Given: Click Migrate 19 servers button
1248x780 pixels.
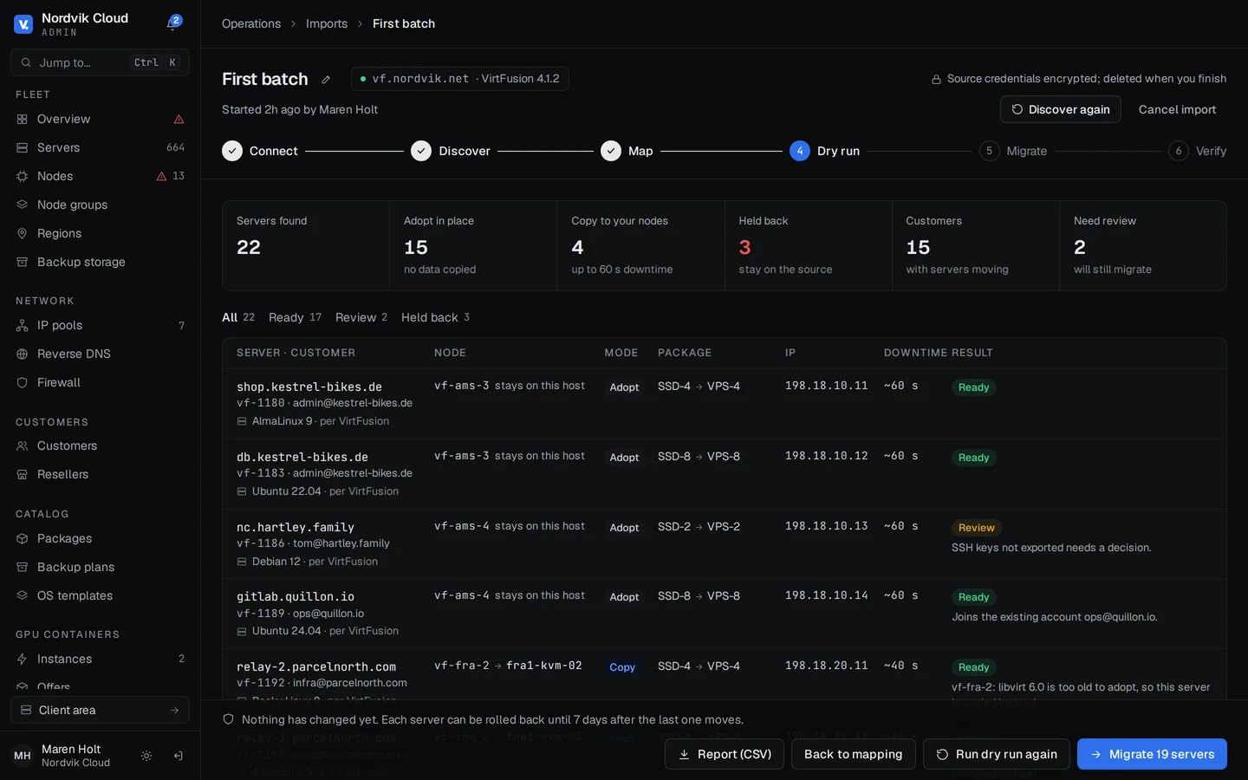Looking at the screenshot, I should click(x=1152, y=754).
